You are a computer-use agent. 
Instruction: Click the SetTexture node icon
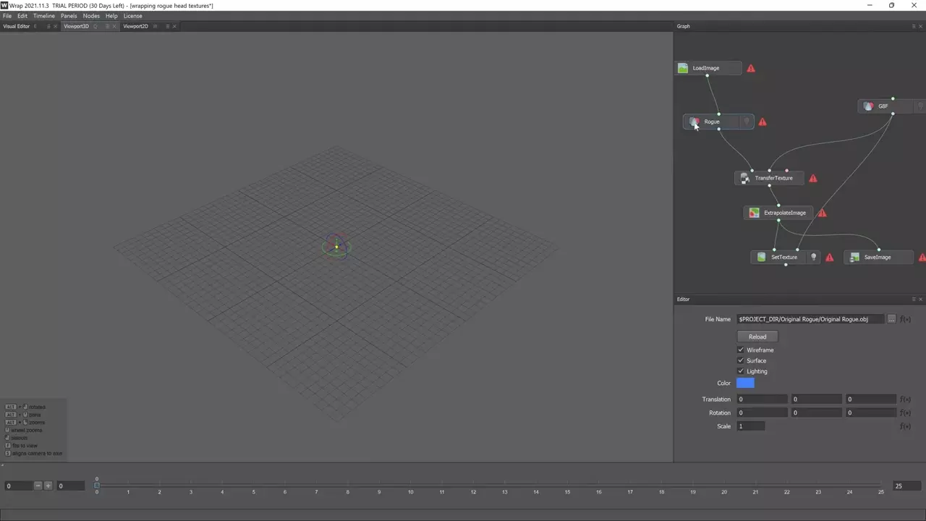click(x=761, y=257)
